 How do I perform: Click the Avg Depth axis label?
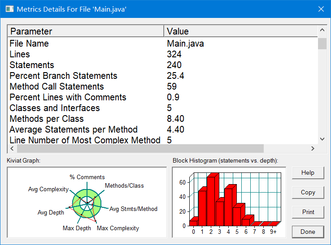pyautogui.click(x=51, y=212)
